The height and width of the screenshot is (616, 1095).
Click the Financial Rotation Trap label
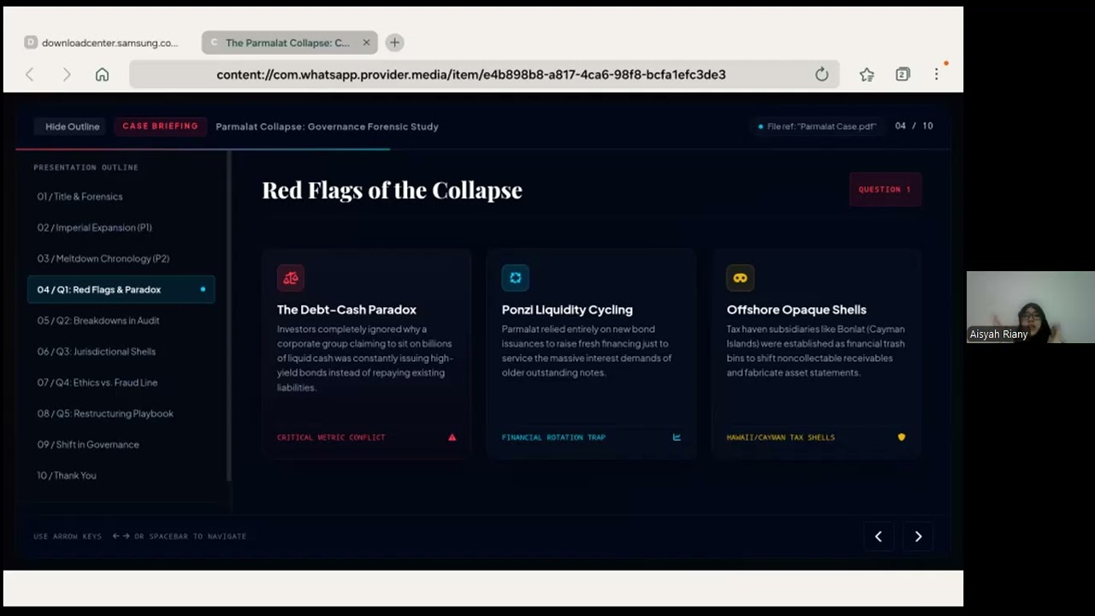pos(553,437)
